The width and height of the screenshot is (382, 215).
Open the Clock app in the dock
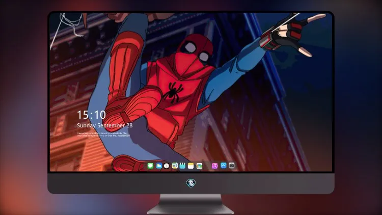pyautogui.click(x=167, y=166)
